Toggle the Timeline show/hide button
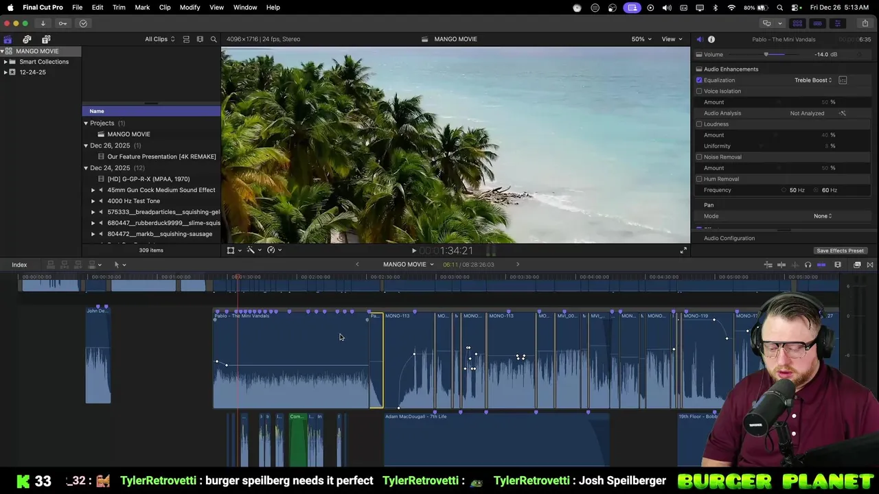Screen dimensions: 879x494 pos(817,23)
